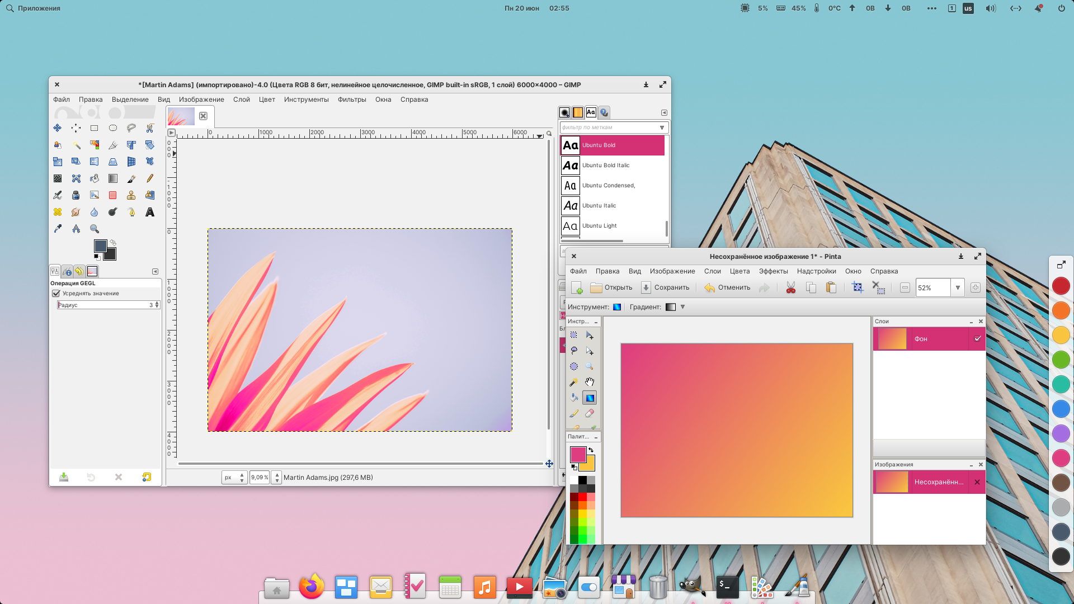
Task: Click the Cut scissors icon in Pinta
Action: tap(790, 287)
